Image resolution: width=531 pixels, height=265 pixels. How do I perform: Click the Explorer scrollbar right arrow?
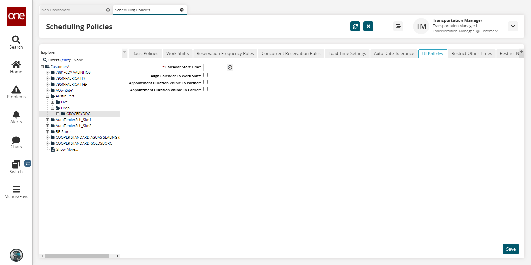[118, 256]
